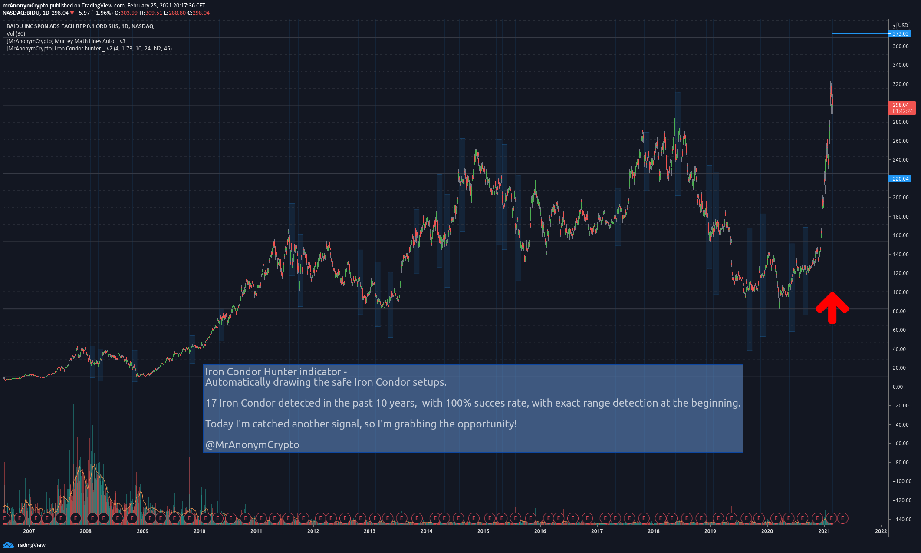Click the 'Today I'm catched another signal' line
The width and height of the screenshot is (921, 553).
click(361, 424)
